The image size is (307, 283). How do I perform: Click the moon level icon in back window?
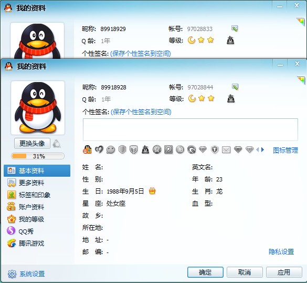point(192,40)
